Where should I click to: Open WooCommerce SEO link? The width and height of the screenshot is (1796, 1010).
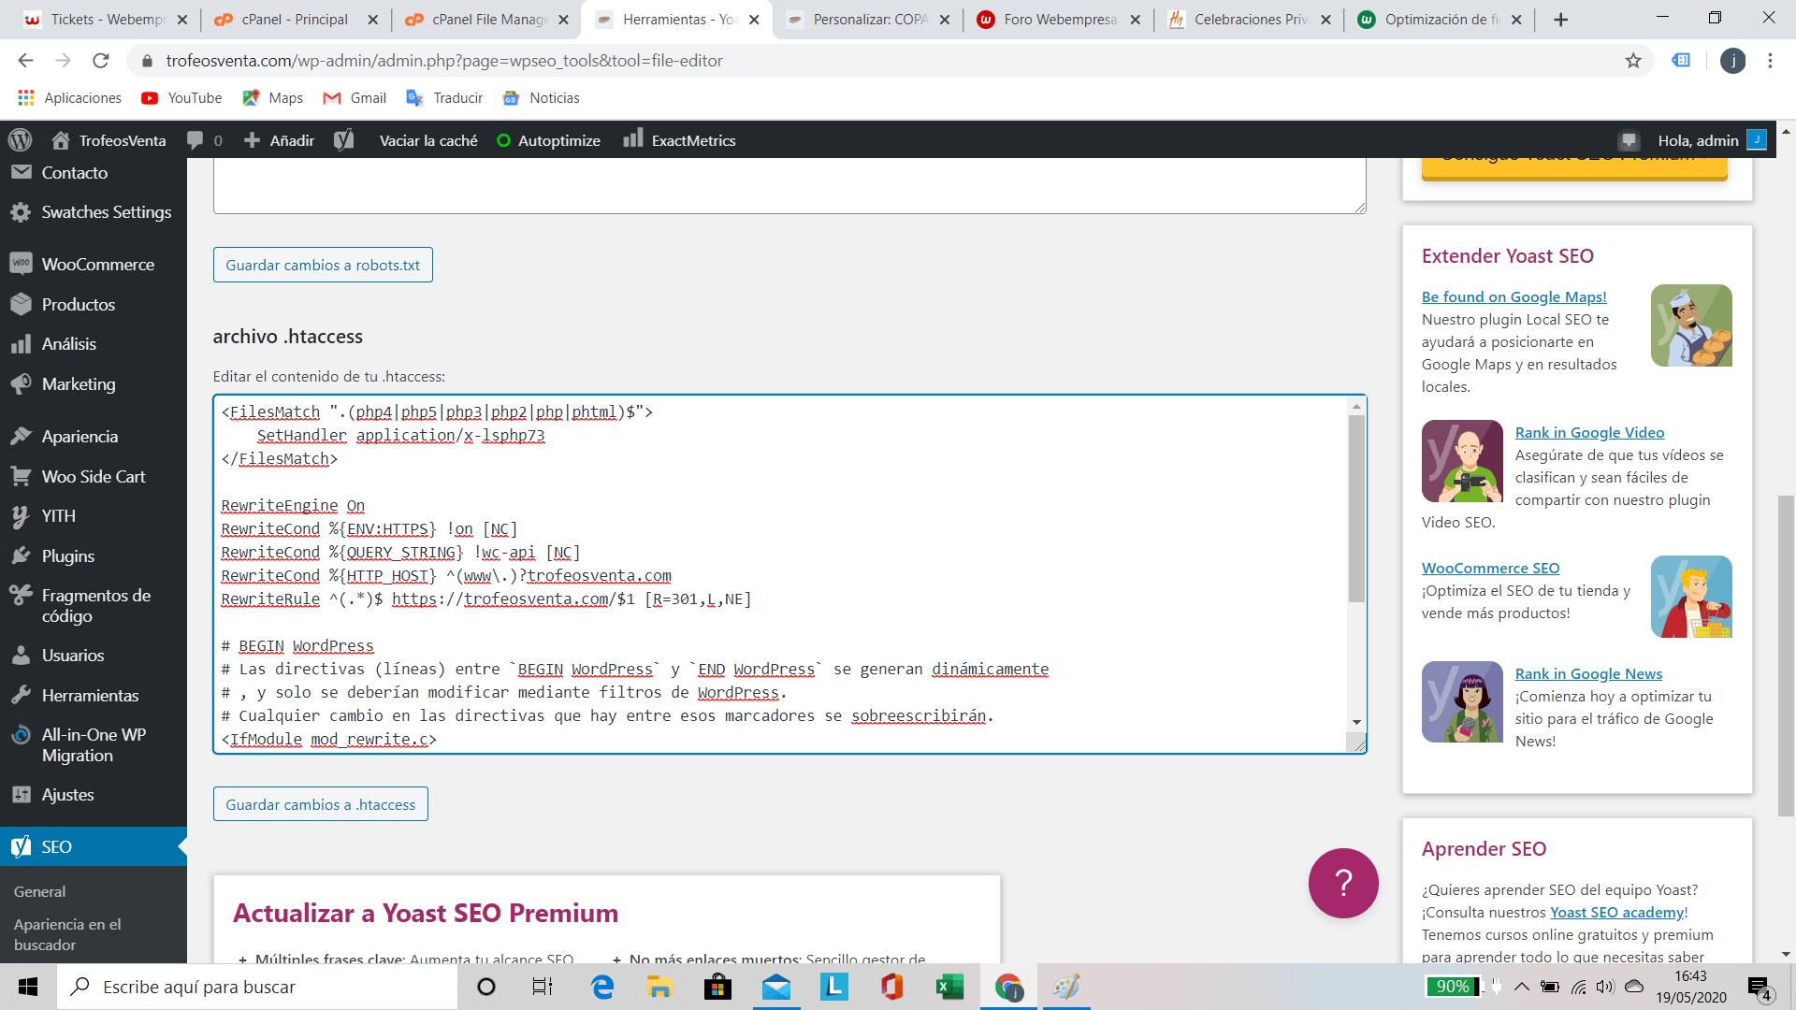(x=1490, y=568)
